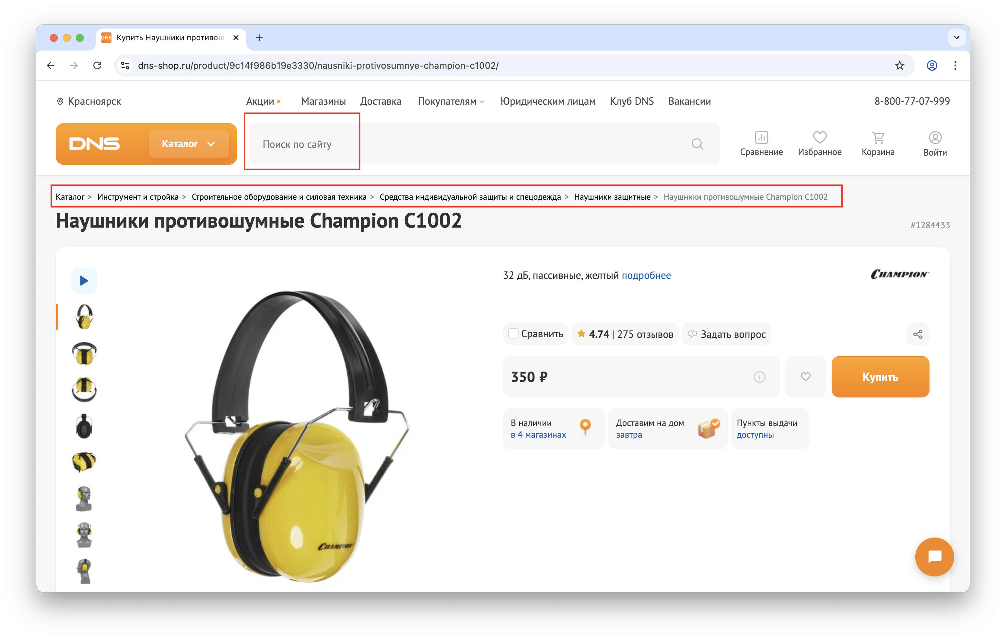This screenshot has width=1006, height=640.
Task: Go to Доставка page
Action: pos(380,101)
